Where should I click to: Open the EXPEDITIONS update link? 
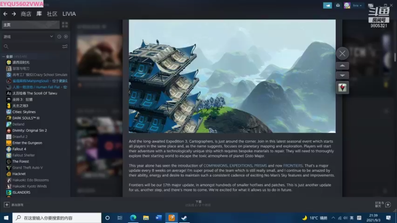(241, 166)
